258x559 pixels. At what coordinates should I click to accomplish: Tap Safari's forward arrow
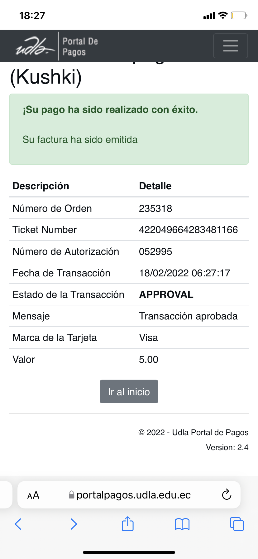coord(74,524)
